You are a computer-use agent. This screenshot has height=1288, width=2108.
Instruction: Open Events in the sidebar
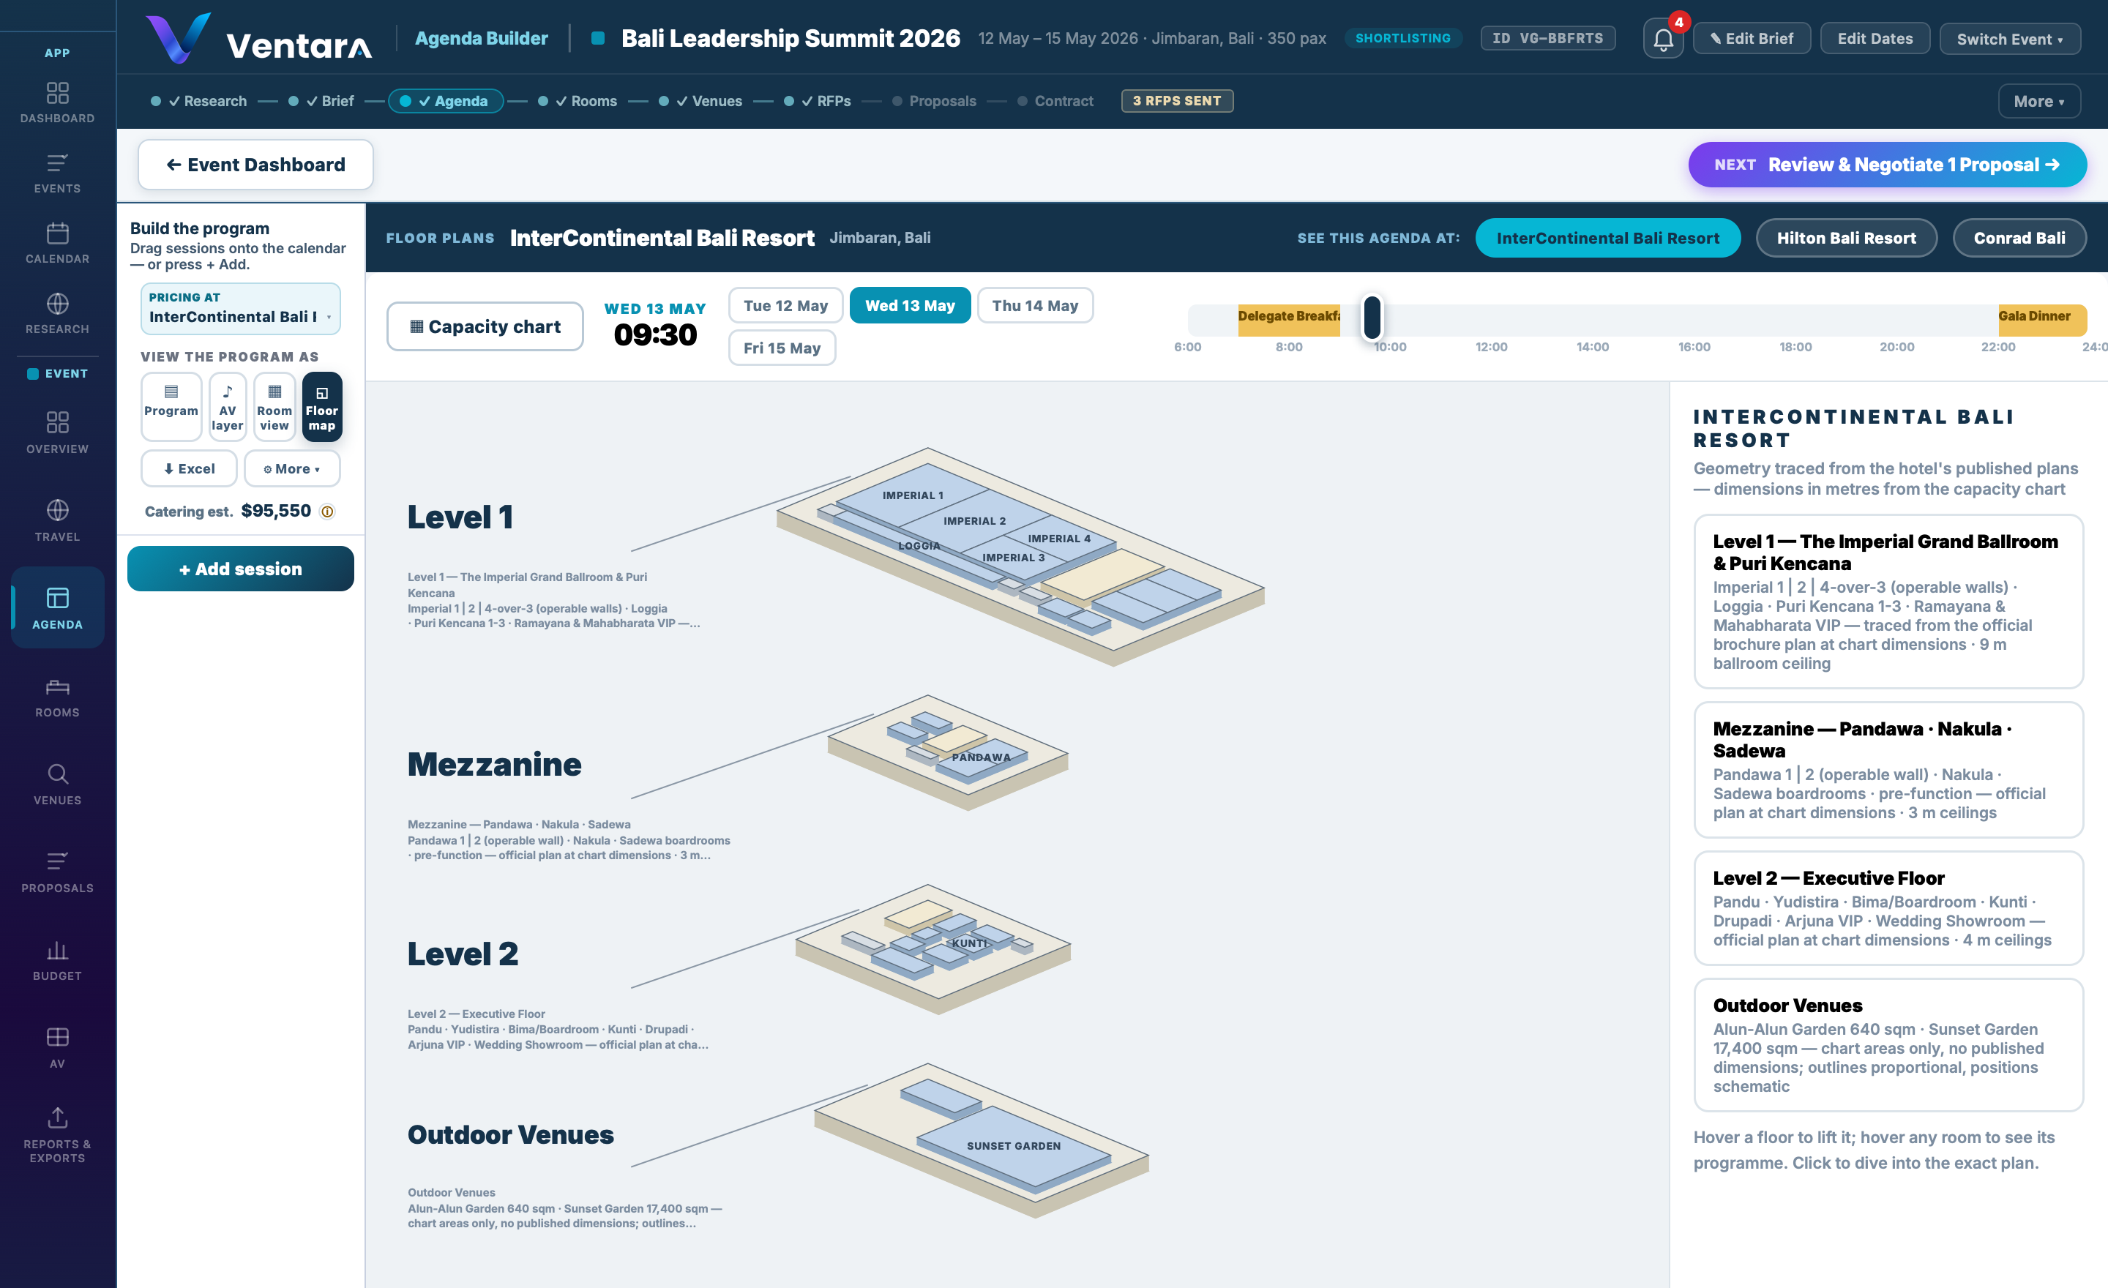coord(57,173)
